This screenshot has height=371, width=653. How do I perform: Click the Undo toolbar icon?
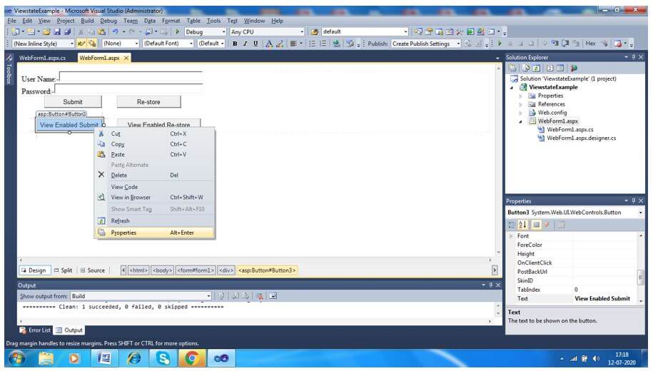point(116,31)
